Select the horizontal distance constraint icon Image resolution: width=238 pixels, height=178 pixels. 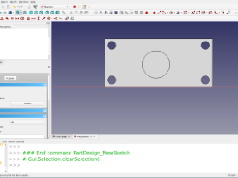33,19
